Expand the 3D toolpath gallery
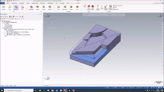Viewport: 164px width, 92px height. 54,9
